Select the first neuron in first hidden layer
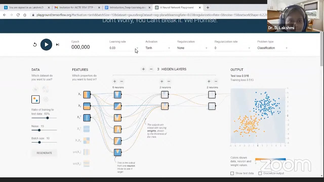Screen dimensions: 324x182 (x=118, y=95)
